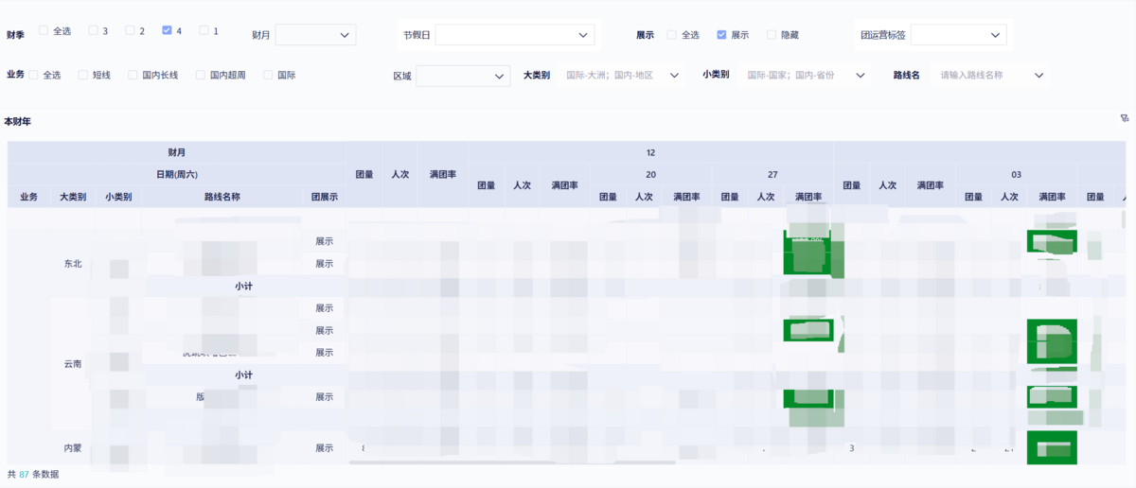The image size is (1136, 488).
Task: Click the 业务 column header in table
Action: (29, 197)
